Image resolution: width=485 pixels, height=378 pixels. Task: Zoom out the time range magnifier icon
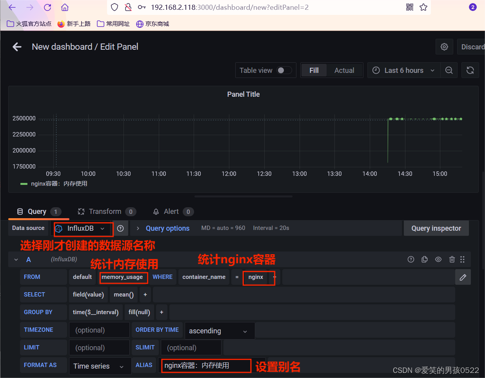449,70
